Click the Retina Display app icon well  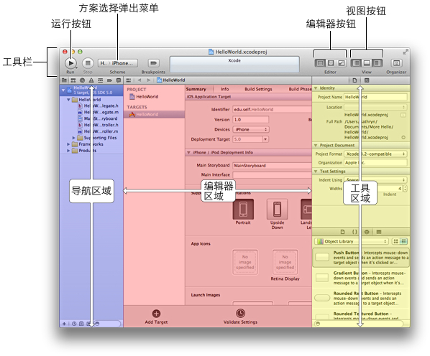[x=285, y=262]
